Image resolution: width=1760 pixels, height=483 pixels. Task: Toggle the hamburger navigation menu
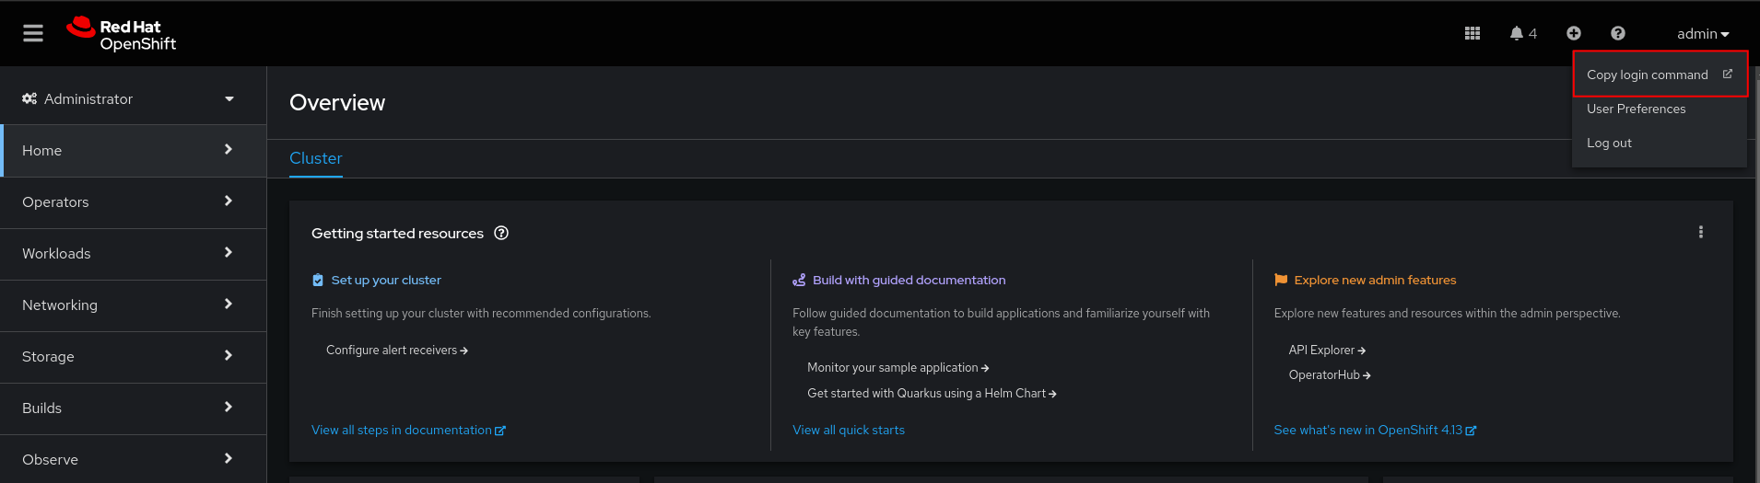33,33
